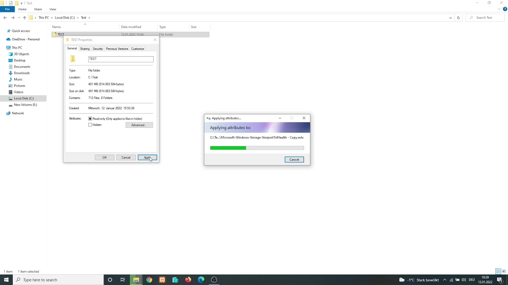Cancel the Applying attributes operation
Screen dimensions: 508x285
click(294, 160)
